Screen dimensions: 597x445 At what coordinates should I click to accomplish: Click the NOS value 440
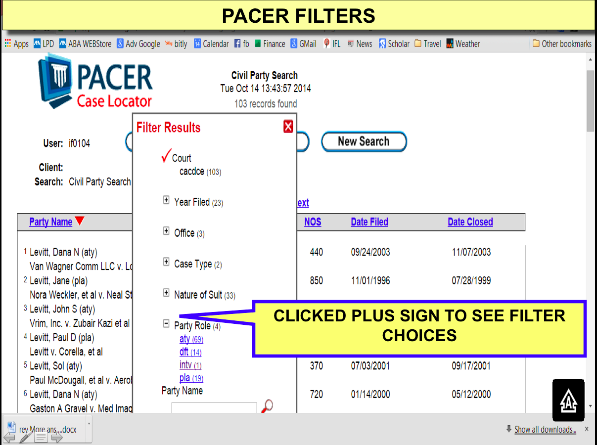coord(317,252)
